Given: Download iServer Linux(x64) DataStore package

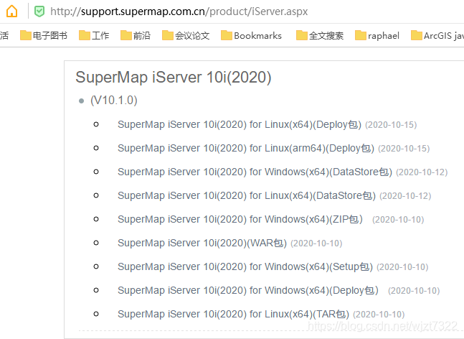Looking at the screenshot, I should point(247,195).
